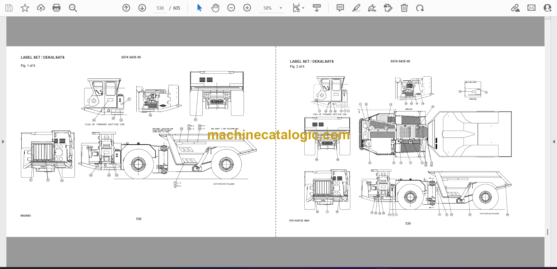This screenshot has width=557, height=269.
Task: Activate the selection arrow tool
Action: coord(199,8)
